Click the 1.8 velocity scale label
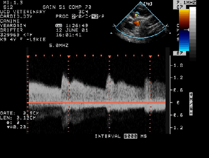The height and width of the screenshot is (158, 209). [178, 66]
